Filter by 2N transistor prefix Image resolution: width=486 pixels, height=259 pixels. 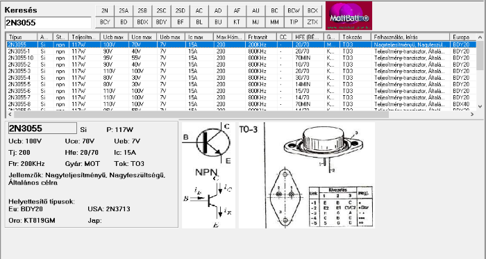(105, 10)
